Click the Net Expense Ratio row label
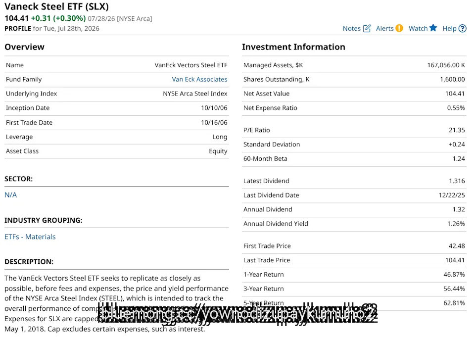The image size is (475, 339). coord(270,108)
